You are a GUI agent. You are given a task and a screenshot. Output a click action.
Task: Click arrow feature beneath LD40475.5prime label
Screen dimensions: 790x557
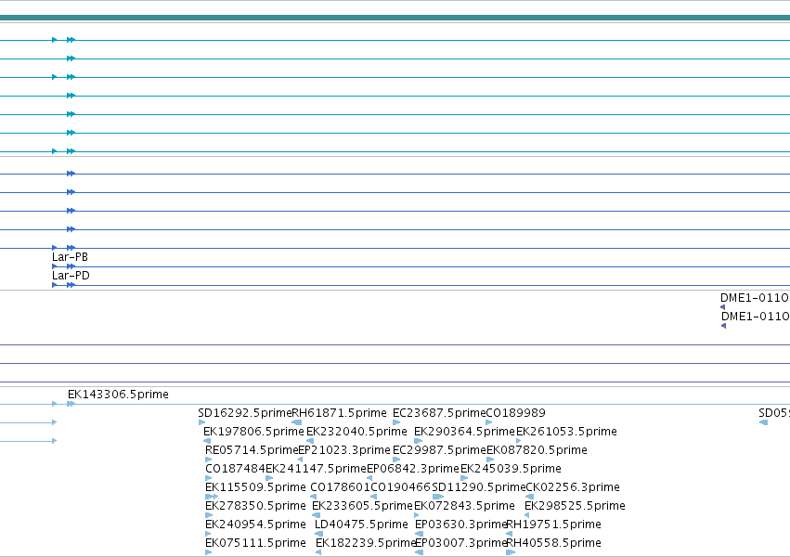pos(318,534)
